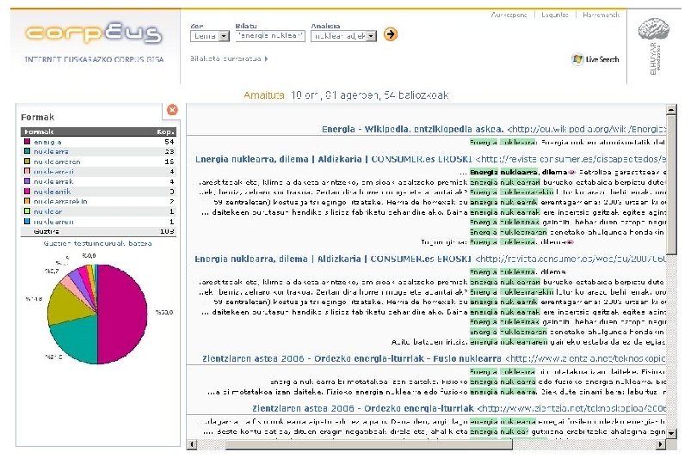Open the Harremanak menu link

[x=601, y=15]
